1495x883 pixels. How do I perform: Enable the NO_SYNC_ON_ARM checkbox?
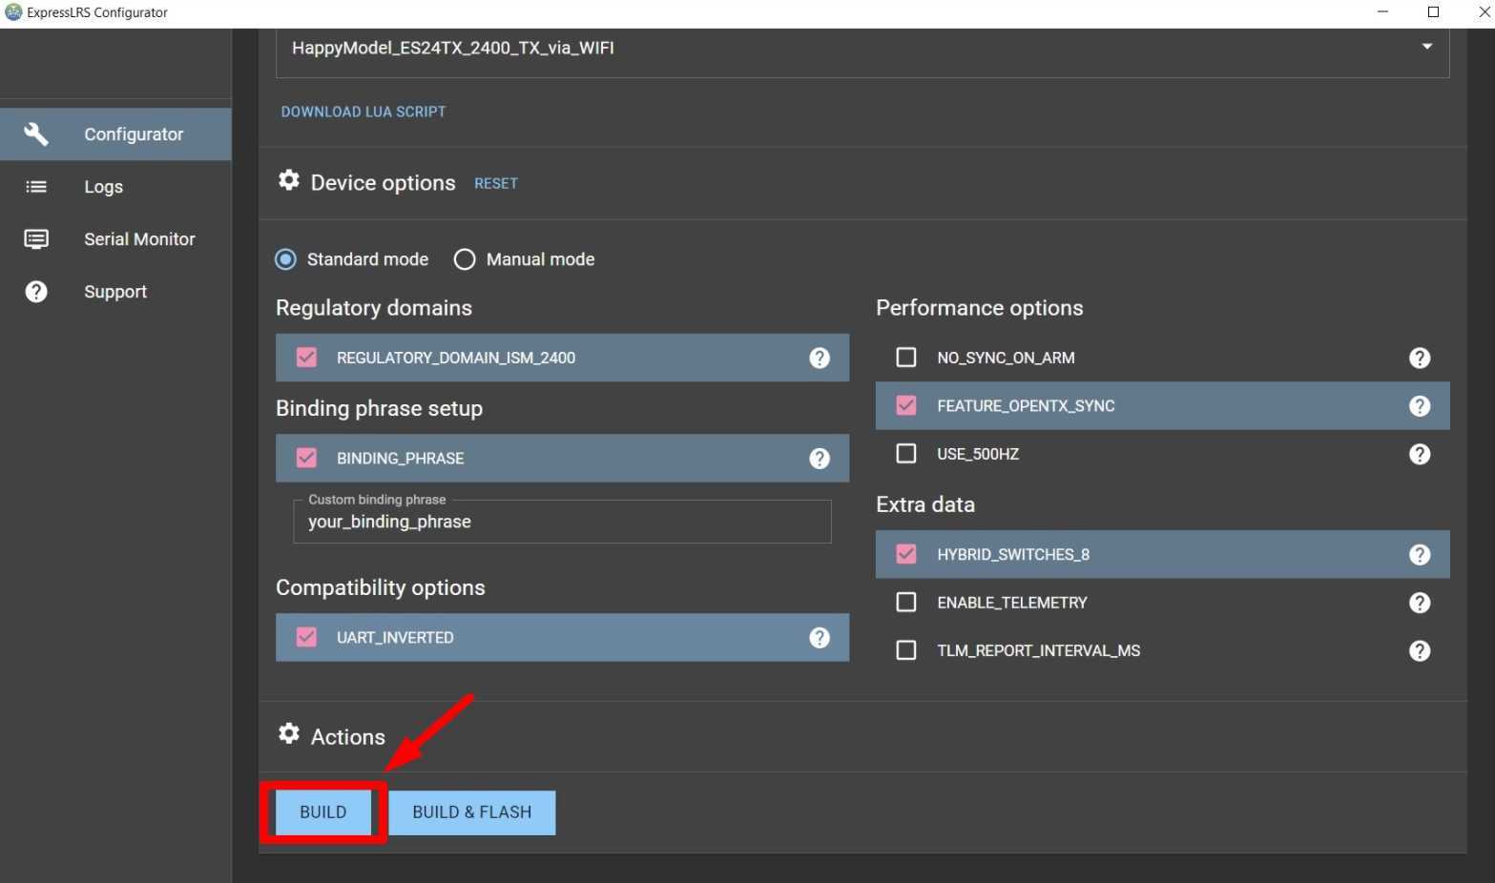point(905,358)
